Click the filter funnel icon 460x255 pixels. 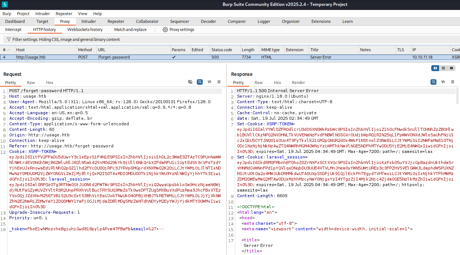tap(8, 39)
